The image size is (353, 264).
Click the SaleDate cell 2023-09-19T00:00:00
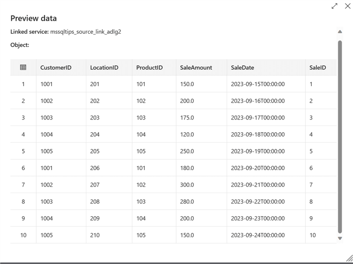258,151
